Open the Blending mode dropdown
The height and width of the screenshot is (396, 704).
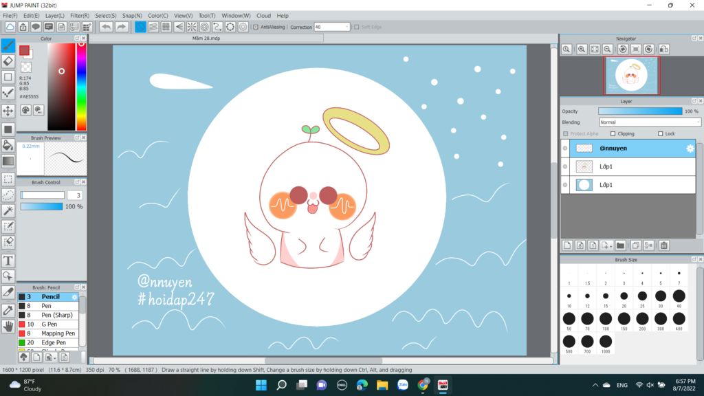pos(650,122)
